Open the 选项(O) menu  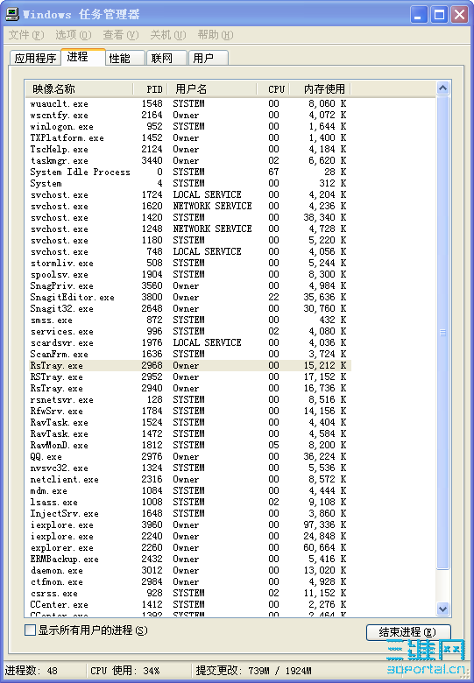click(74, 34)
